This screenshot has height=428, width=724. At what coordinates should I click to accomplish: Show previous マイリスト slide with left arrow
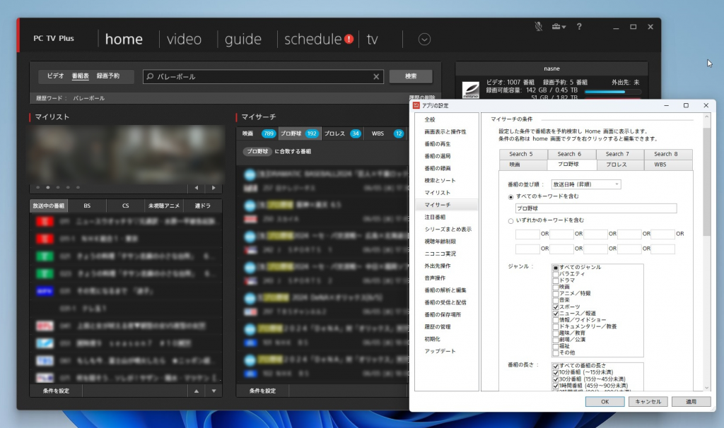click(197, 188)
